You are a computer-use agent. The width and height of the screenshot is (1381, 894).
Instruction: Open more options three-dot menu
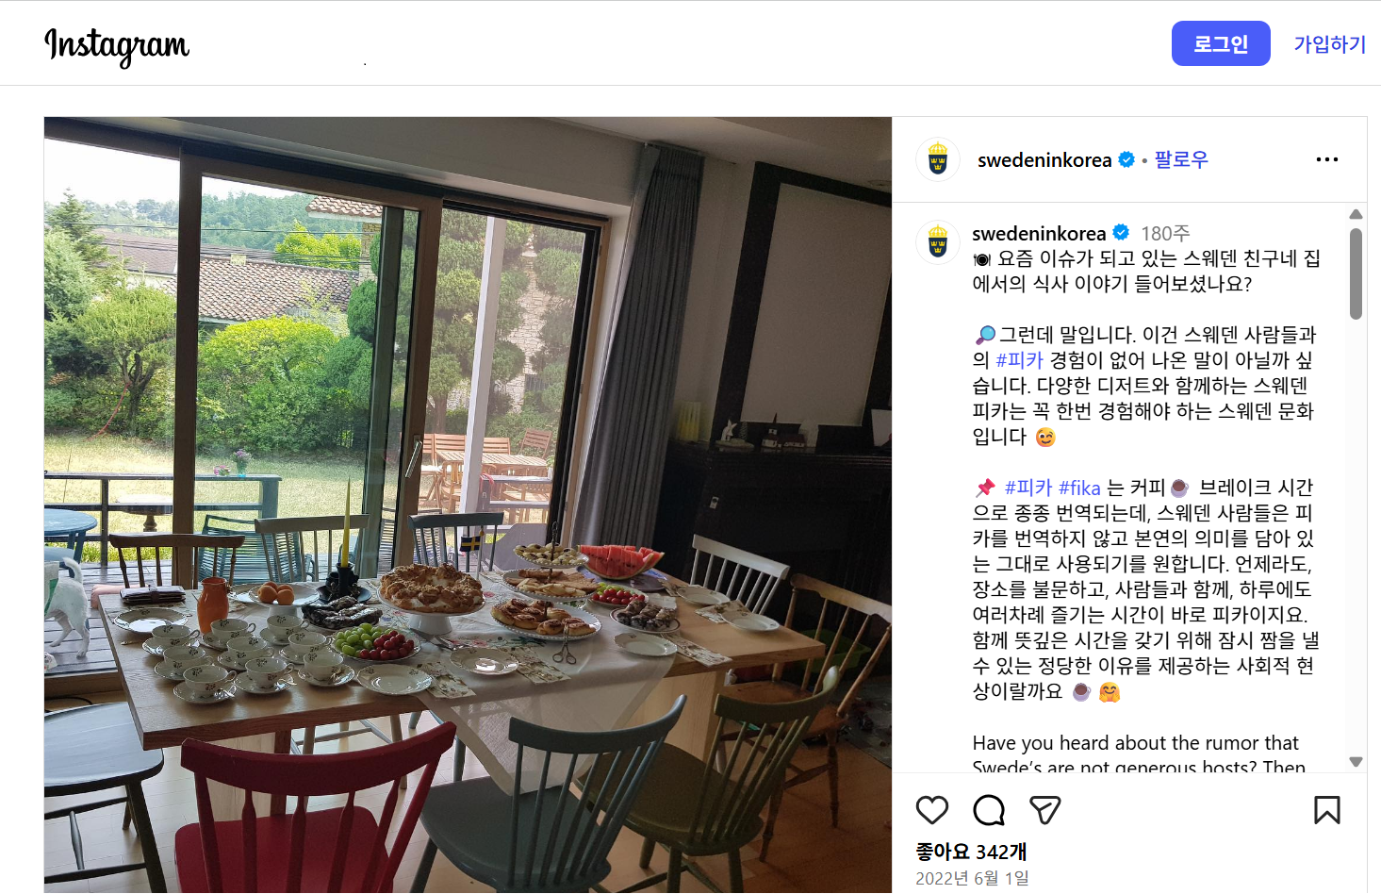point(1327,159)
